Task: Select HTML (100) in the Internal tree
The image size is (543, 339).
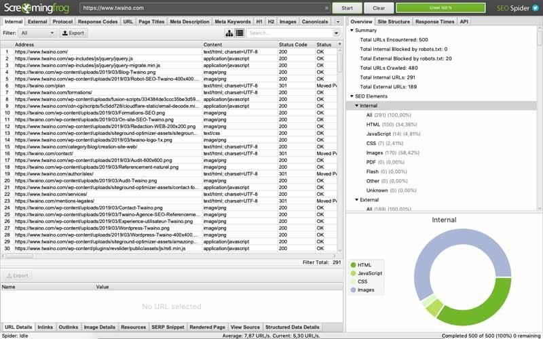Action: (392, 124)
